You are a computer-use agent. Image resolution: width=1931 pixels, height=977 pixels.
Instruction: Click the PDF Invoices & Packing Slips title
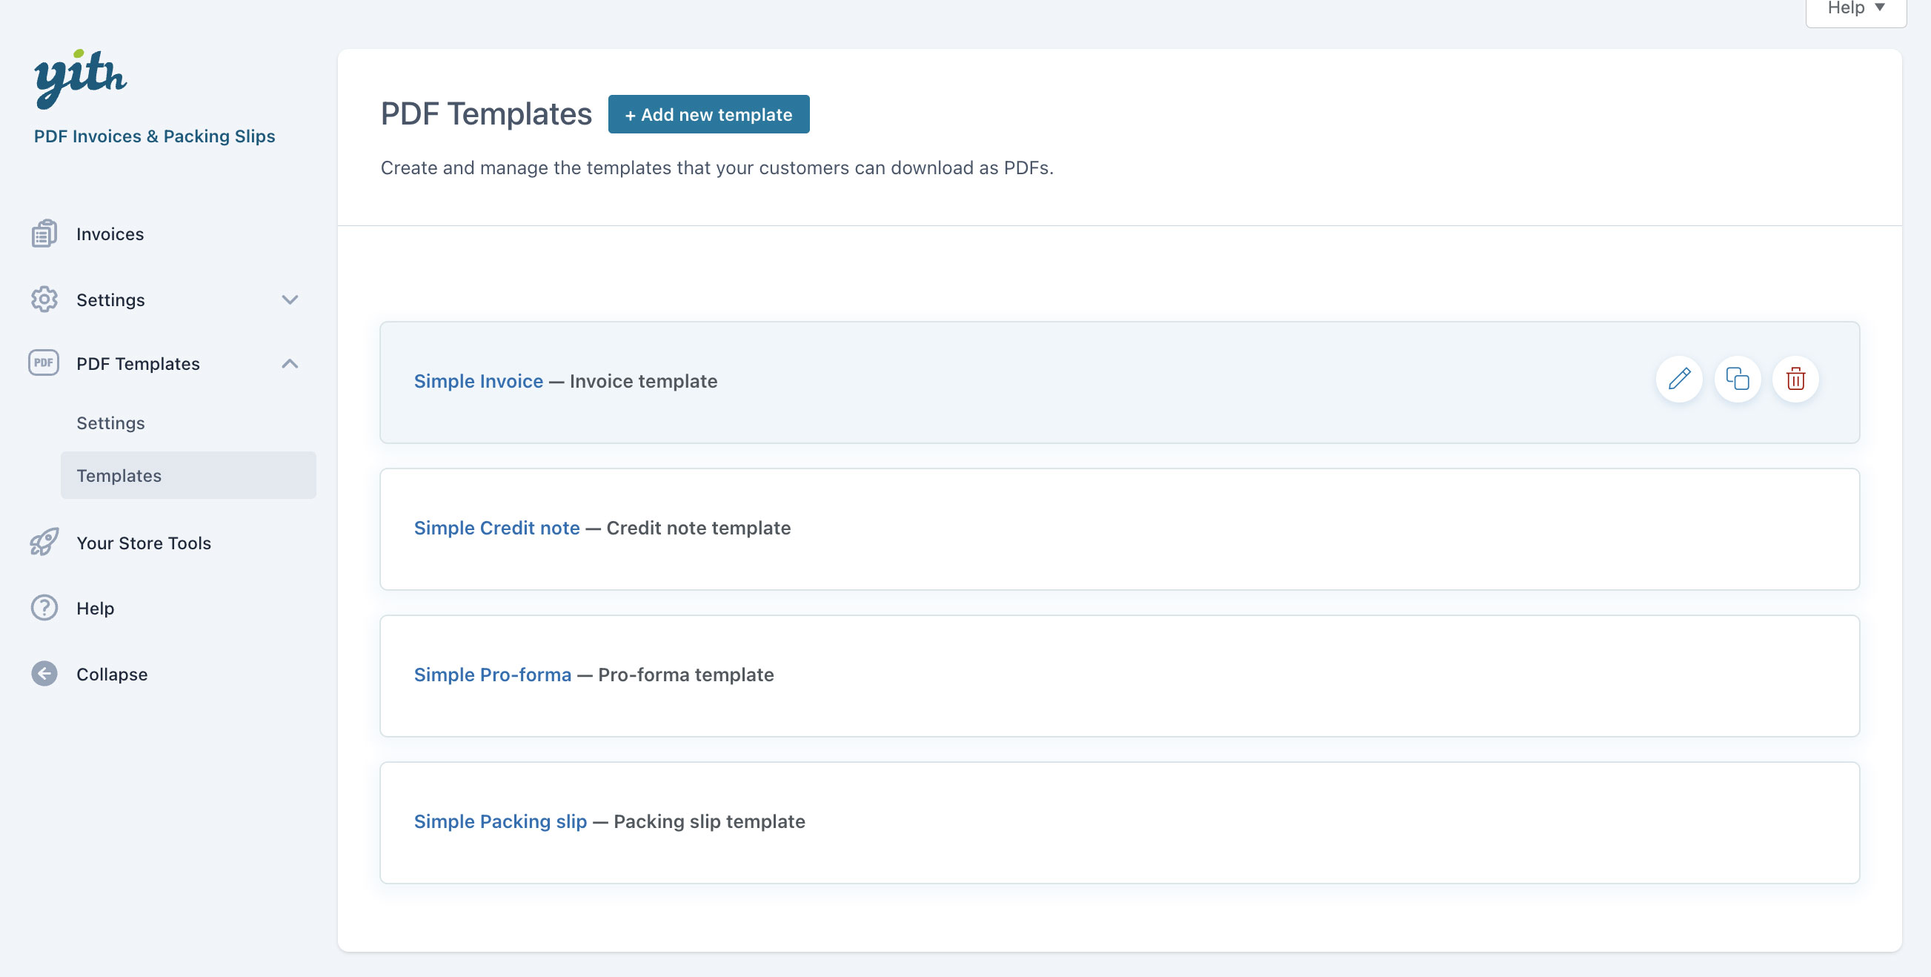[154, 136]
